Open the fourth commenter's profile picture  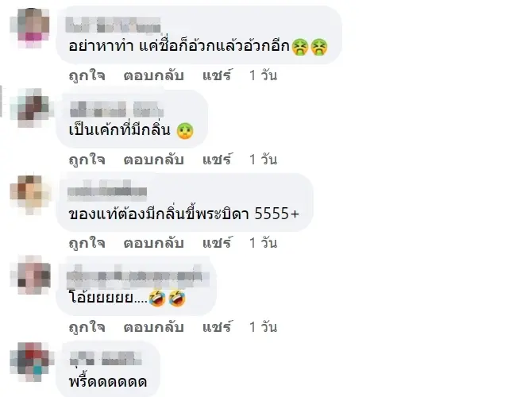point(30,276)
